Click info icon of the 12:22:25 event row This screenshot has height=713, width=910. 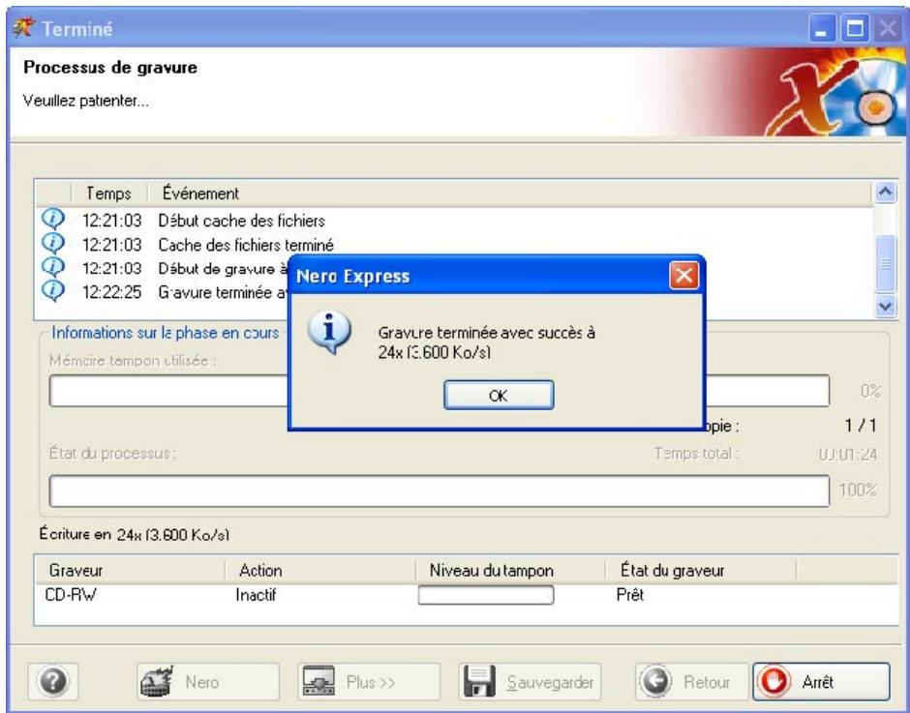[x=53, y=291]
